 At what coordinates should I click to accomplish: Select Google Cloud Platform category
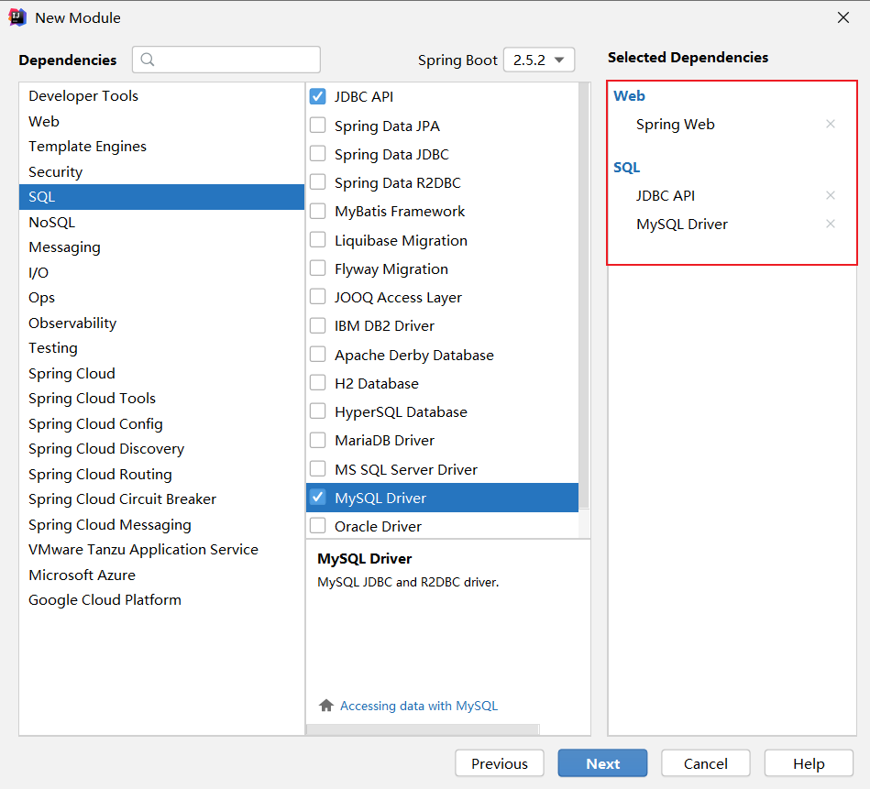tap(161, 600)
